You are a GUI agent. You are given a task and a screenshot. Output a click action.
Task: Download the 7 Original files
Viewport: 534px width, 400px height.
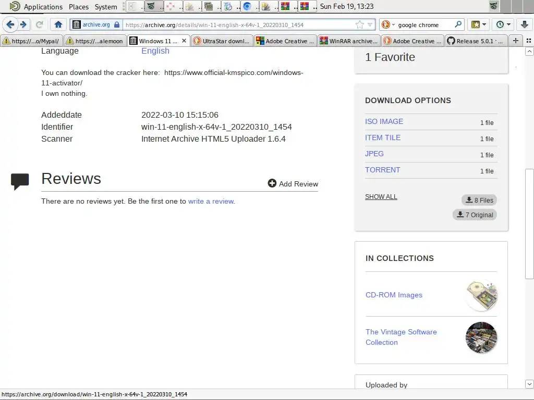pyautogui.click(x=475, y=215)
